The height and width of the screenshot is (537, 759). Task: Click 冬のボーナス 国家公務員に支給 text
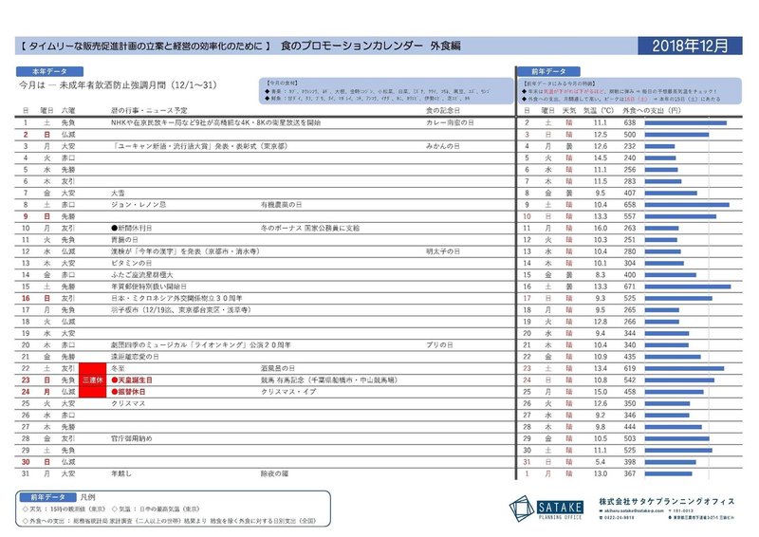[x=310, y=228]
